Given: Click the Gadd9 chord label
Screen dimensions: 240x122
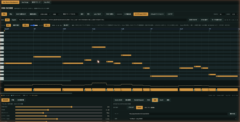Looking at the screenshot, I should 7,29.
